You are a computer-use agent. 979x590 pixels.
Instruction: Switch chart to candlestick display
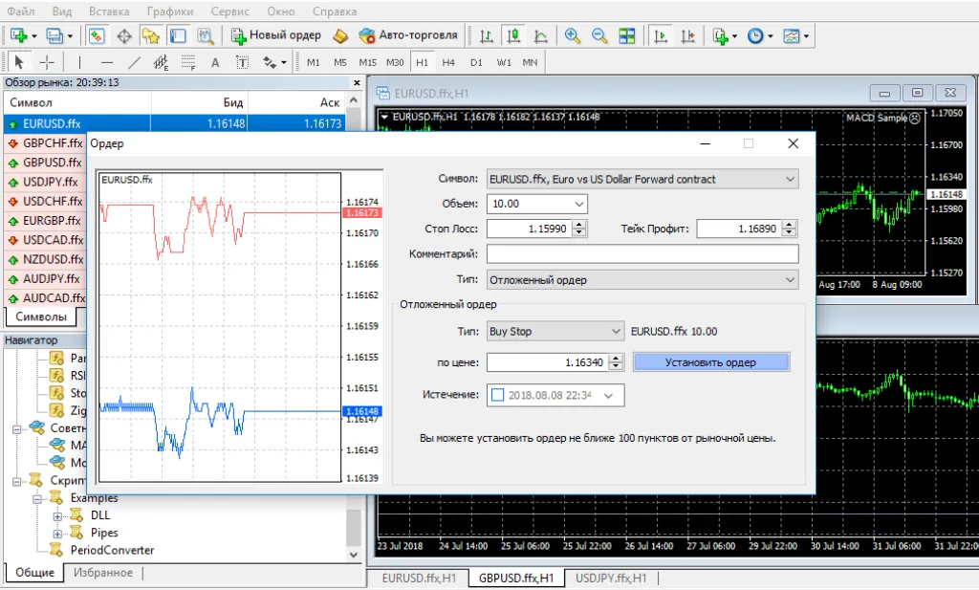[513, 36]
